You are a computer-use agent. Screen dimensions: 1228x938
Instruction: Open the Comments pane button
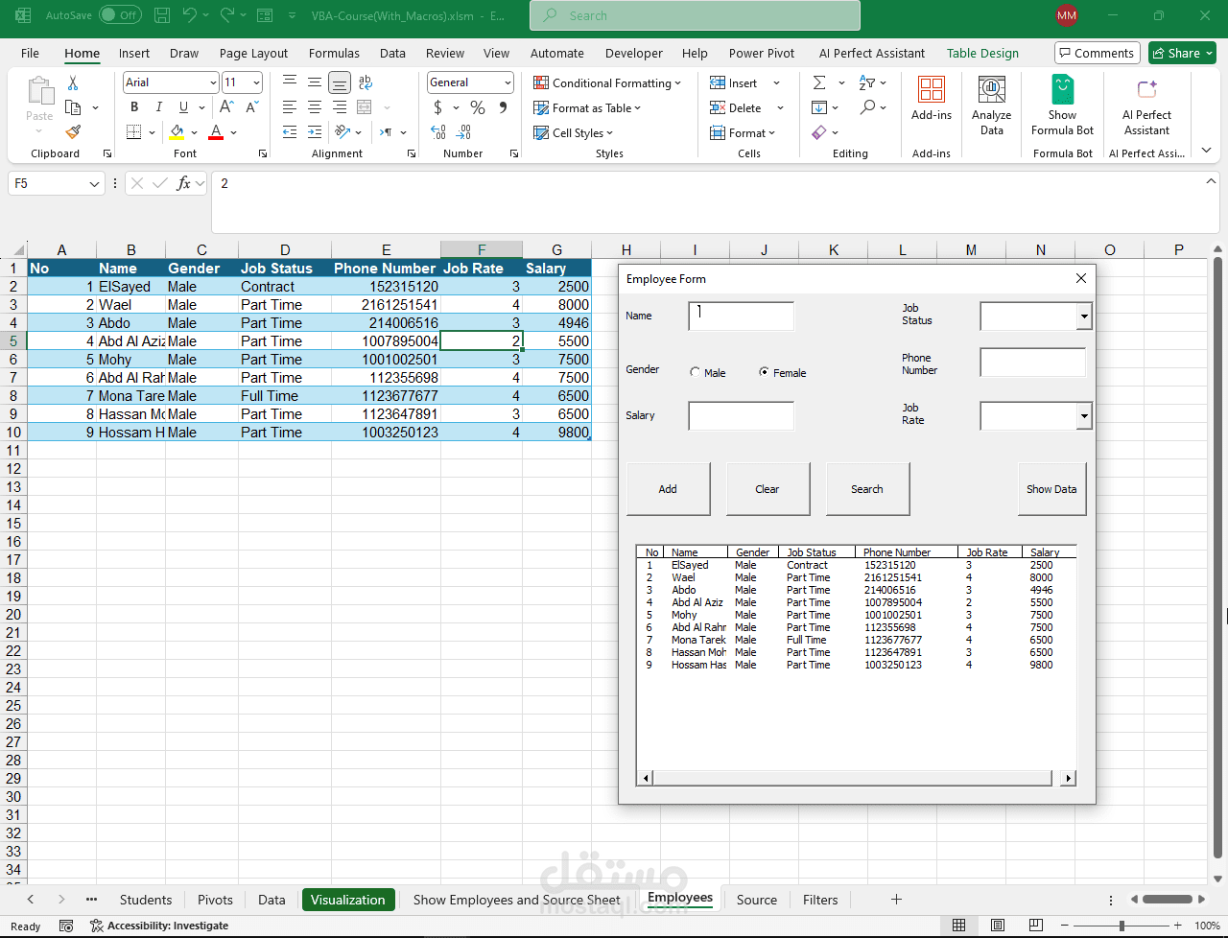(1097, 53)
